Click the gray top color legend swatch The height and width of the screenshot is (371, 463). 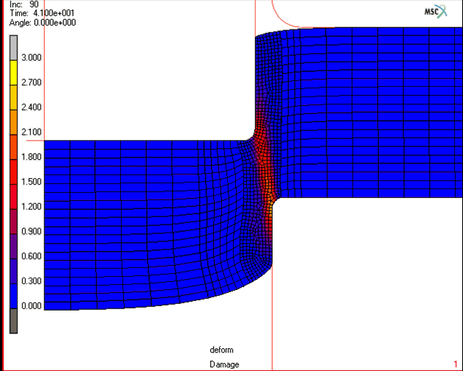[x=13, y=48]
